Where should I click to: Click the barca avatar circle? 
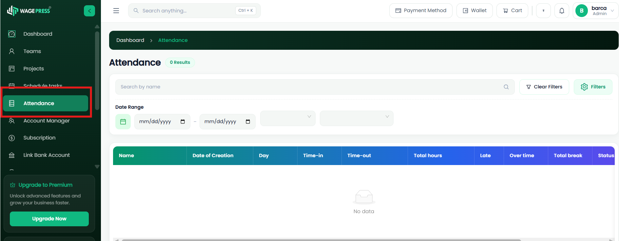tap(582, 11)
